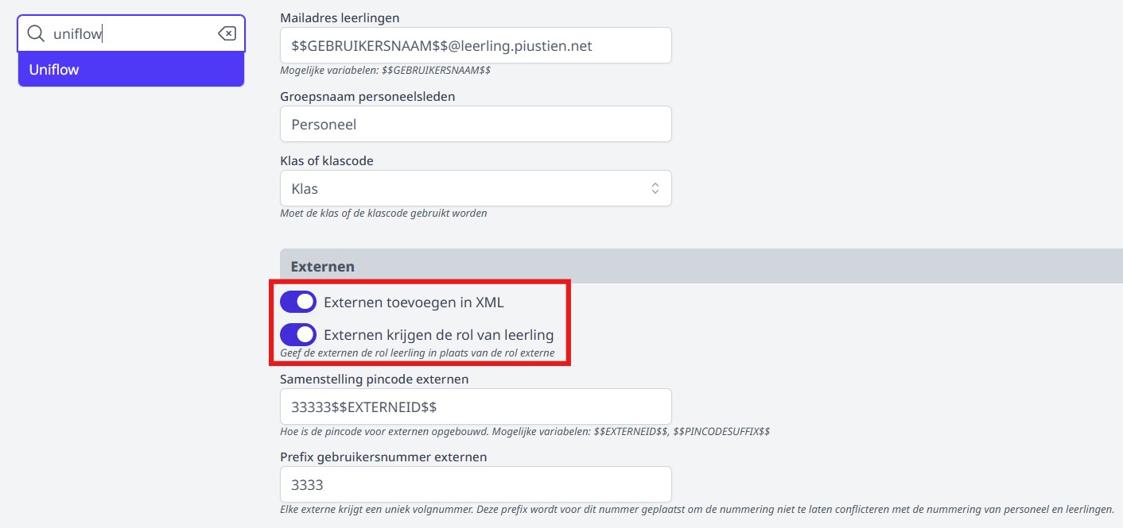Click the 'Prefix gebruikersnummer externen' label
1123x528 pixels.
pos(383,457)
